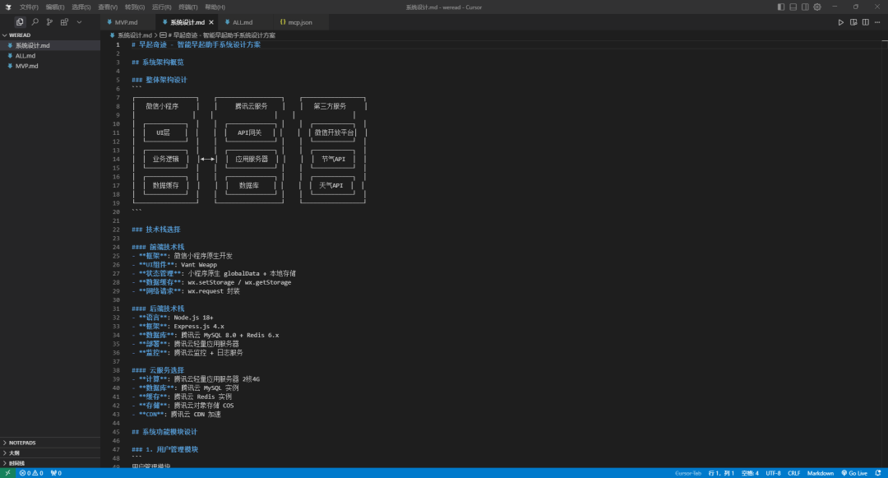
Task: Open remote window status icon
Action: point(7,473)
